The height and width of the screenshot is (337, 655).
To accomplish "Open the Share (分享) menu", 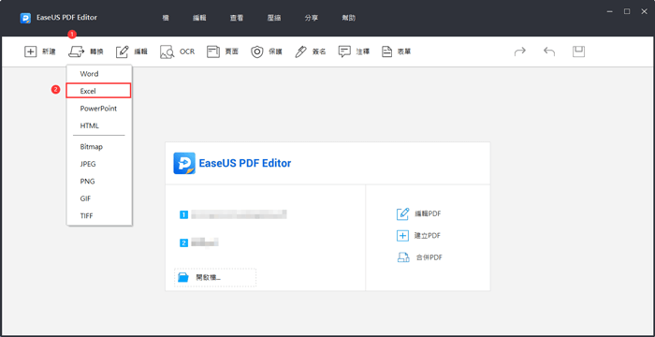I will (312, 18).
